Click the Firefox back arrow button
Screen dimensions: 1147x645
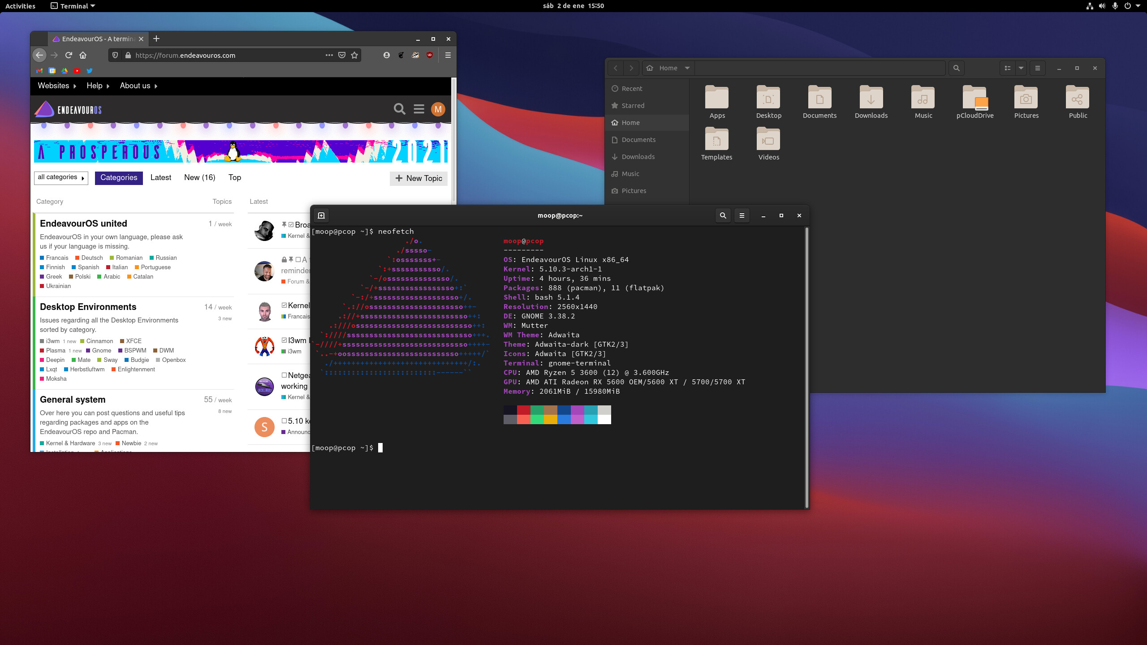tap(39, 55)
